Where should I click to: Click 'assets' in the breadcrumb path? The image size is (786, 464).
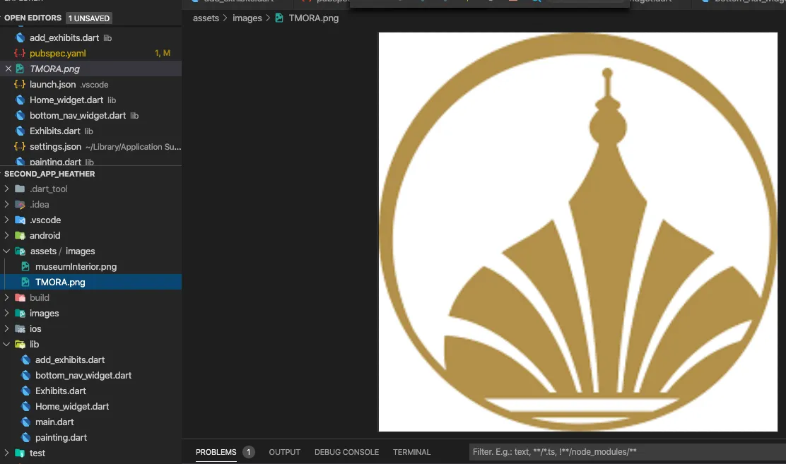tap(206, 18)
